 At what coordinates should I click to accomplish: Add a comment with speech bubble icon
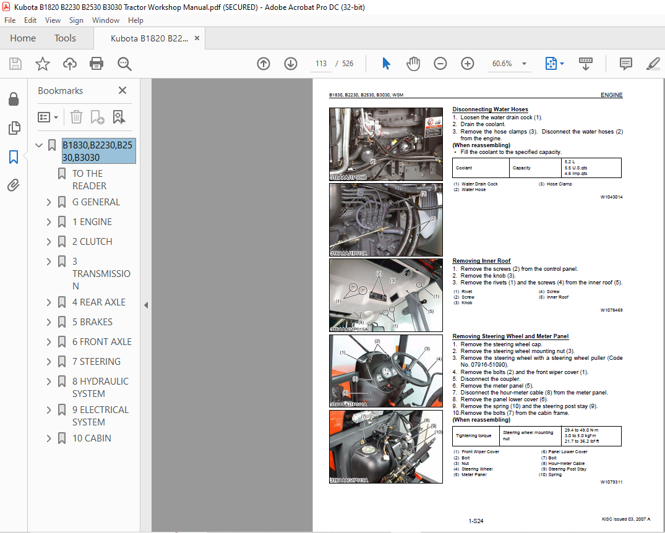pos(625,64)
